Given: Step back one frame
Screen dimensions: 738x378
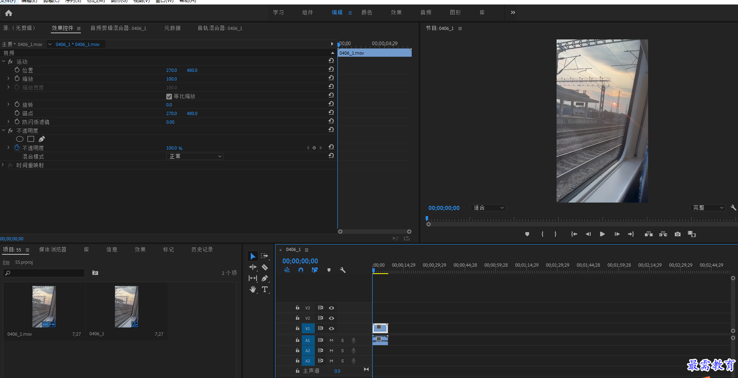Looking at the screenshot, I should (588, 234).
